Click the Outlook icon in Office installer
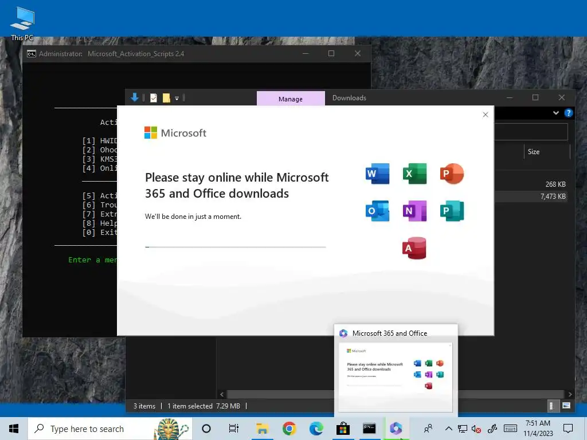The image size is (587, 440). coord(377,211)
